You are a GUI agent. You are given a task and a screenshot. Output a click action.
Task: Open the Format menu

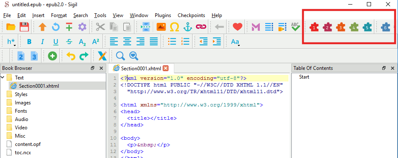[59, 15]
